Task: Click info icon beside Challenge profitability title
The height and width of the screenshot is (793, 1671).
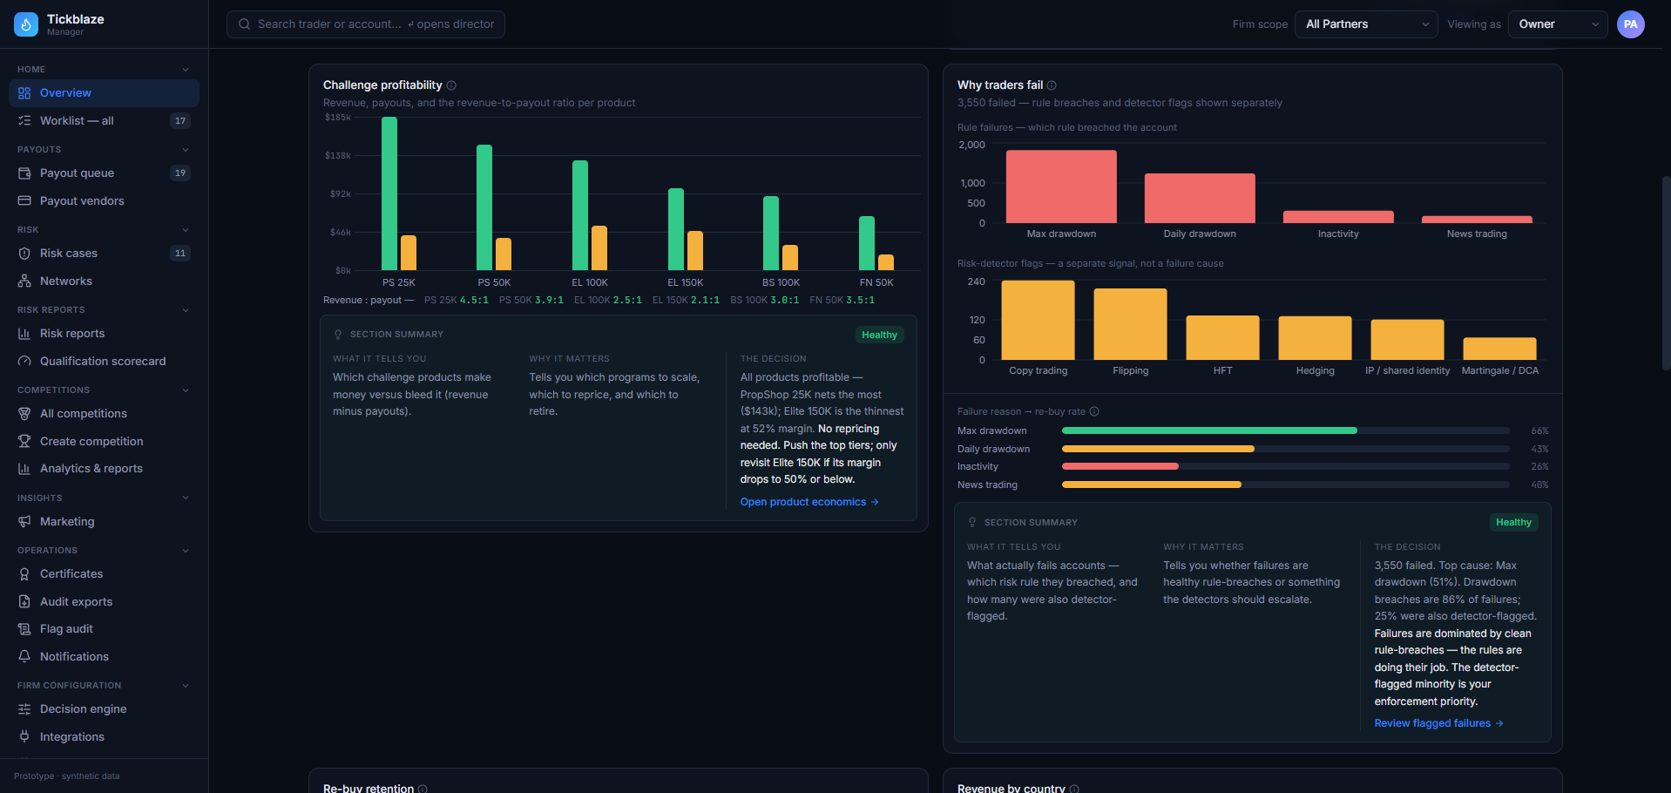Action: (451, 85)
